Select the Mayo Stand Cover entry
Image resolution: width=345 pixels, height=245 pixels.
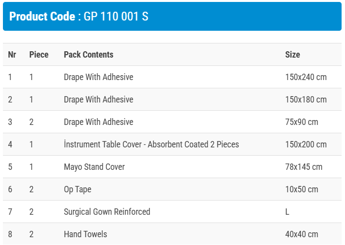coord(94,167)
